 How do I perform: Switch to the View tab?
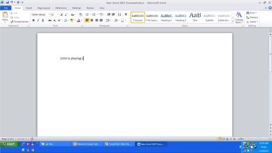(102, 8)
